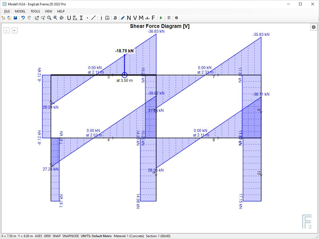Run the analysis with the green play icon
Viewport: 319px width, 239px height.
[x=161, y=18]
